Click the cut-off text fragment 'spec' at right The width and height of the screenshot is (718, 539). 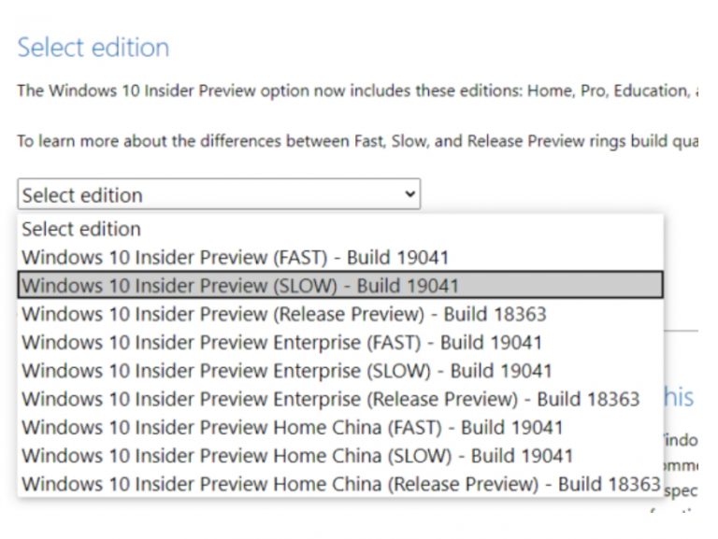pos(681,489)
